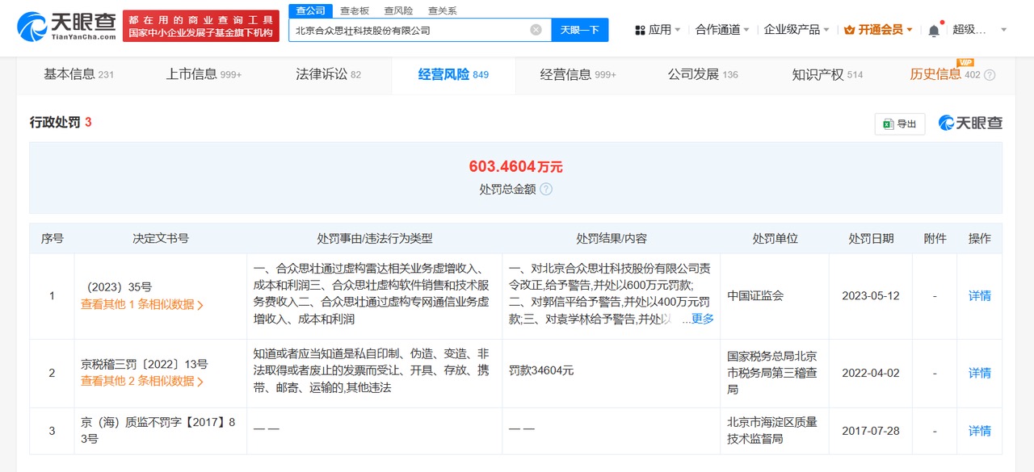The width and height of the screenshot is (1034, 472).
Task: Click the date 2017-07-28
Action: point(870,431)
